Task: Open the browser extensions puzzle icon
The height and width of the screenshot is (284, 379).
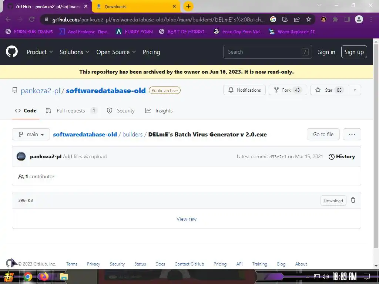Action: point(335,19)
